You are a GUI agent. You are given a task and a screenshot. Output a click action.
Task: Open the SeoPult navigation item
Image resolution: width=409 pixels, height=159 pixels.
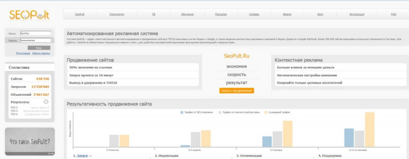(80, 14)
